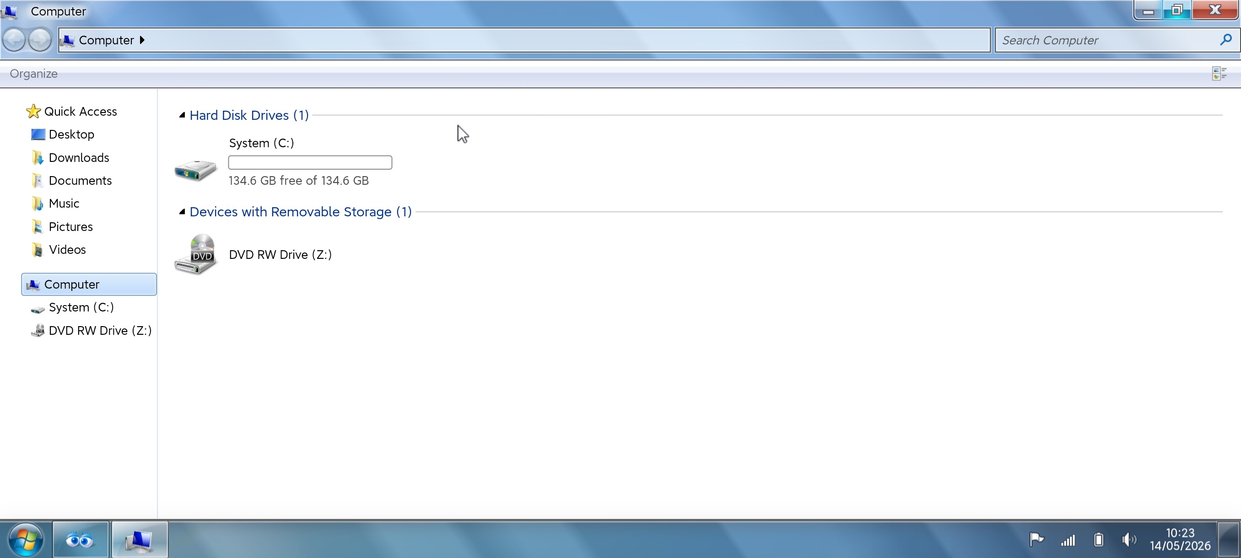This screenshot has height=558, width=1241.
Task: Click the Show Desktop button at taskbar end
Action: [1229, 539]
